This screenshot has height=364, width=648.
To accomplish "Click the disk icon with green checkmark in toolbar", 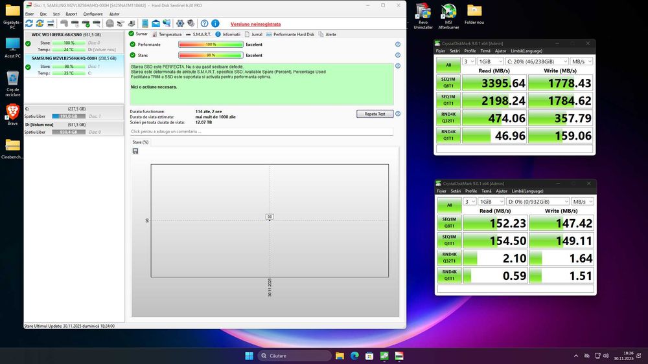I will 86,23.
